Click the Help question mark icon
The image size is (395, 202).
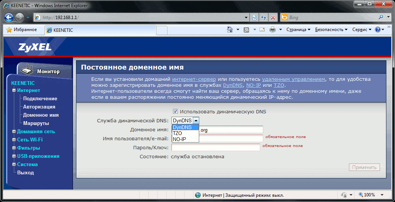coord(377,30)
